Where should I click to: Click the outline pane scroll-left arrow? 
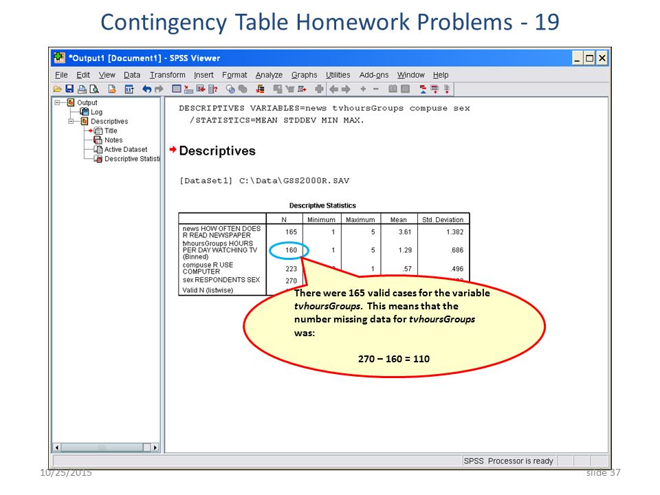point(57,447)
